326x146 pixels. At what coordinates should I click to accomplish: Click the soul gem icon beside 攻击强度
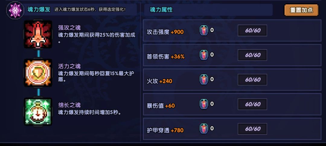pos(204,31)
